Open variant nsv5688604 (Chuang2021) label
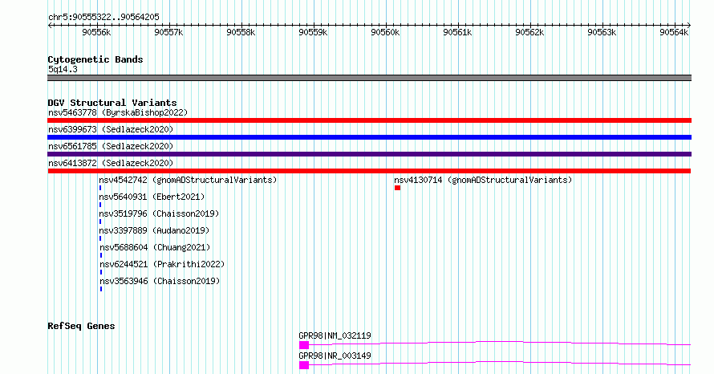This screenshot has width=714, height=374. point(155,247)
